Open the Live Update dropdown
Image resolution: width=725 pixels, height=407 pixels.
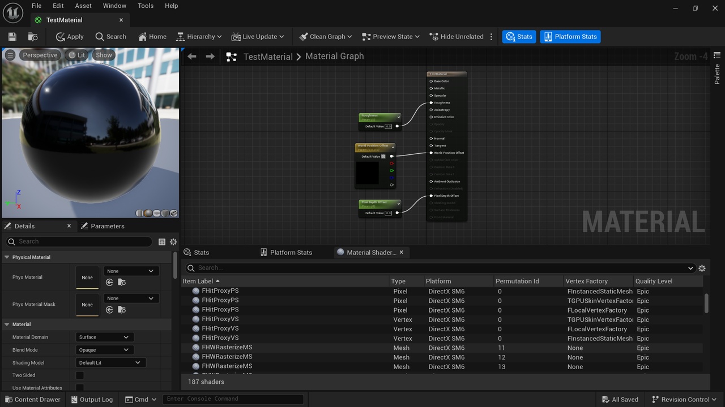(x=257, y=37)
